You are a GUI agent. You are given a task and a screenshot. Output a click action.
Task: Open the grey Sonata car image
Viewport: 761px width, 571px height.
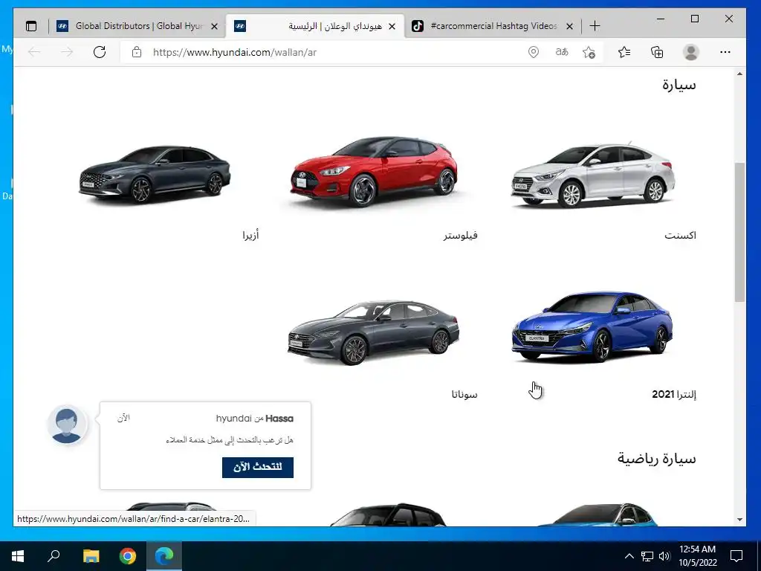pyautogui.click(x=373, y=332)
